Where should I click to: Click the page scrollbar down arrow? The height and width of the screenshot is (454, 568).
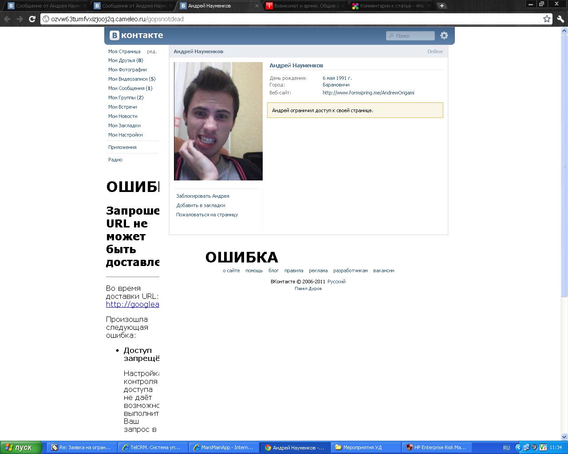pos(564,437)
